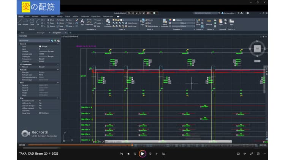The width and height of the screenshot is (285, 160).
Task: Click the Group tool
Action: [x=198, y=22]
